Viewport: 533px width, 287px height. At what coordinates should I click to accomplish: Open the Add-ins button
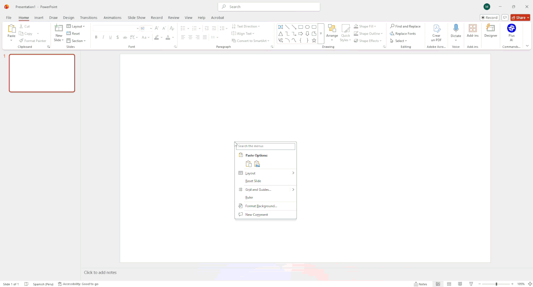point(473,31)
